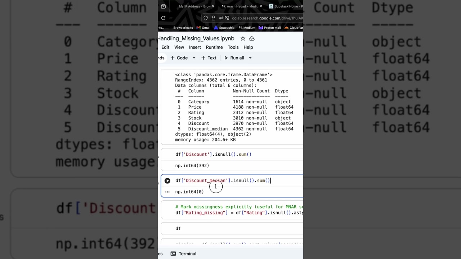461x259 pixels.
Task: Click the Run all button
Action: point(234,58)
